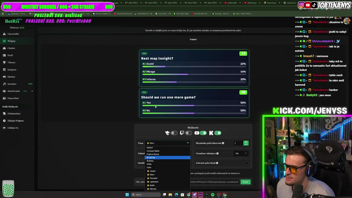The width and height of the screenshot is (352, 198).
Task: Open Microsoft Store from taskbar
Action: tap(182, 195)
